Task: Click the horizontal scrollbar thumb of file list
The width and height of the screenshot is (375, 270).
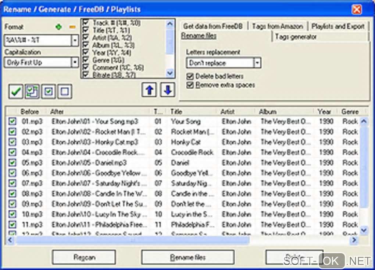Action: point(133,240)
